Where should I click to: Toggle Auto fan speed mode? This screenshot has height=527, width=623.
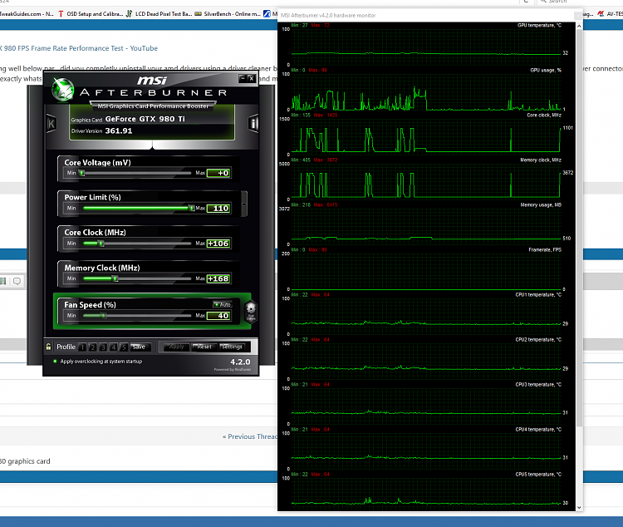click(x=223, y=305)
